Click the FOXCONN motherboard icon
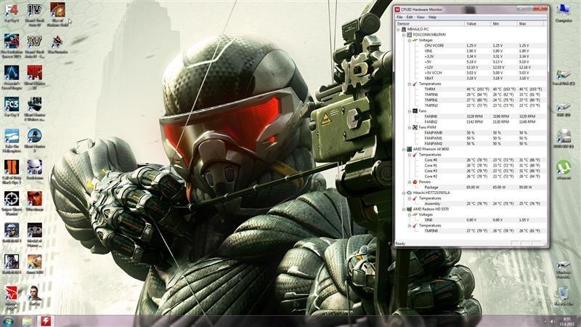581x327 pixels. [410, 34]
